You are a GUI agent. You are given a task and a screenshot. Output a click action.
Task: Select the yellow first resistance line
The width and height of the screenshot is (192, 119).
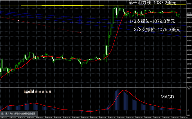(93, 5)
